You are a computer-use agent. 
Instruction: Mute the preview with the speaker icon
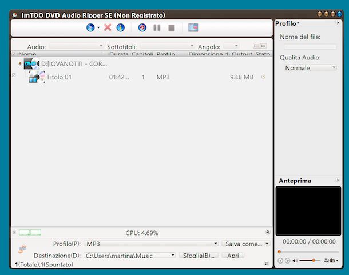click(295, 261)
